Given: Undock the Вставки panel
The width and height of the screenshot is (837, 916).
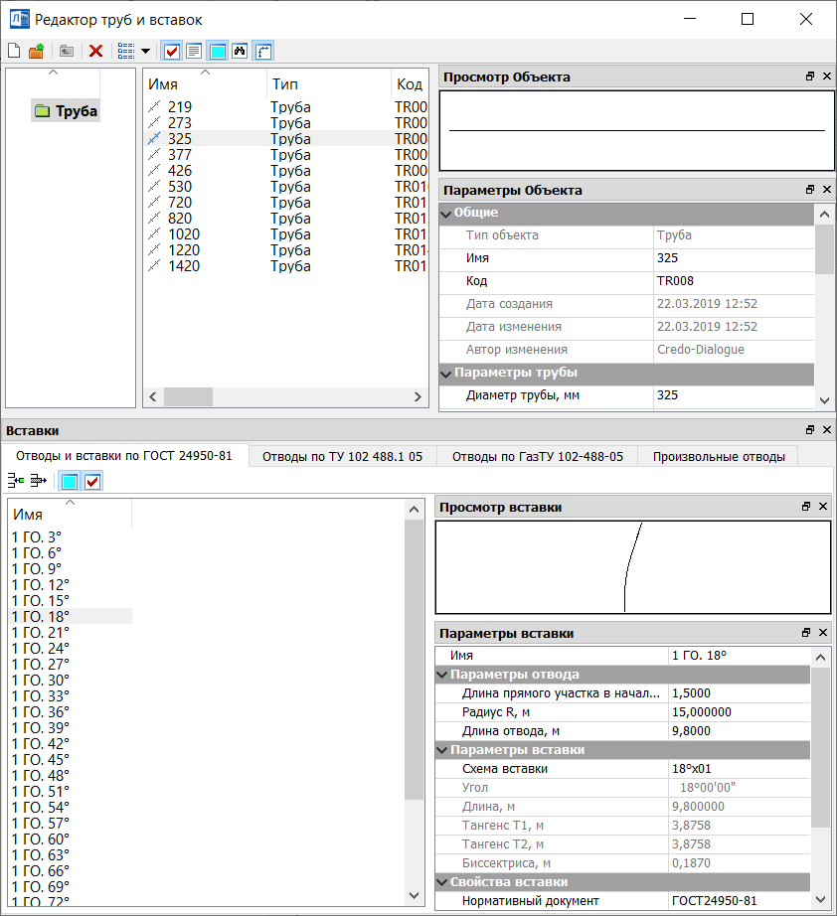Looking at the screenshot, I should click(810, 430).
